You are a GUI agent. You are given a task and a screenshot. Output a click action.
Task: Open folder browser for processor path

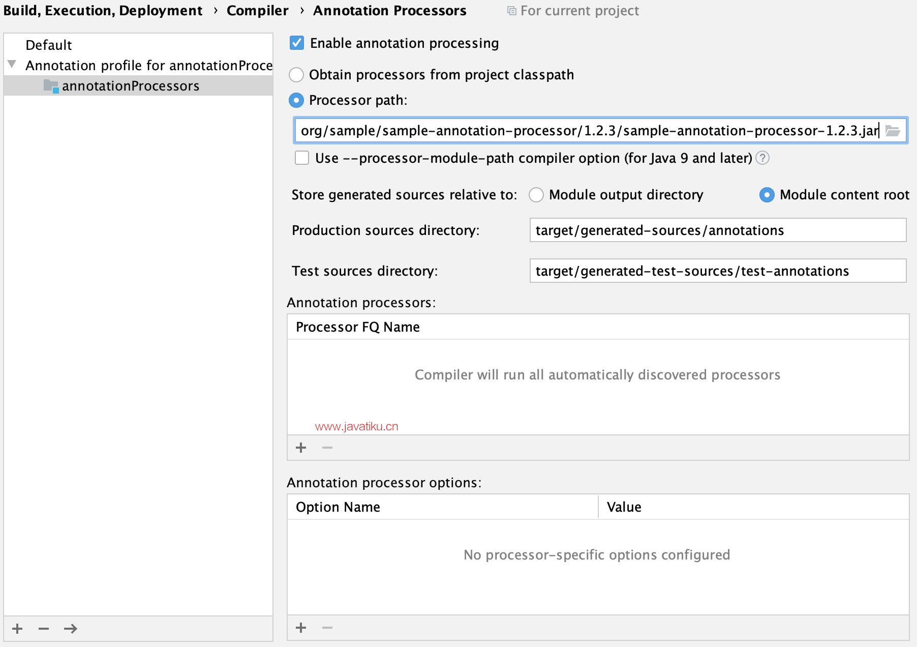(893, 131)
